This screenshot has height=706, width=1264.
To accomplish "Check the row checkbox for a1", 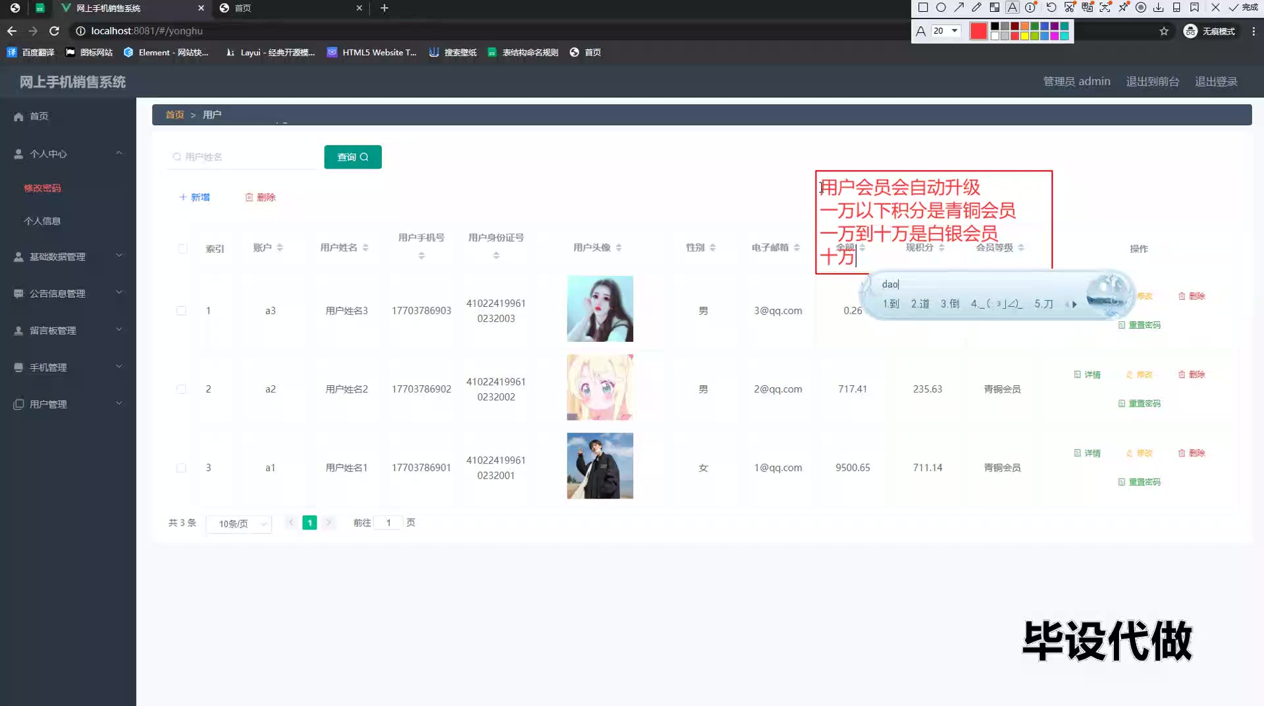I will click(x=181, y=467).
